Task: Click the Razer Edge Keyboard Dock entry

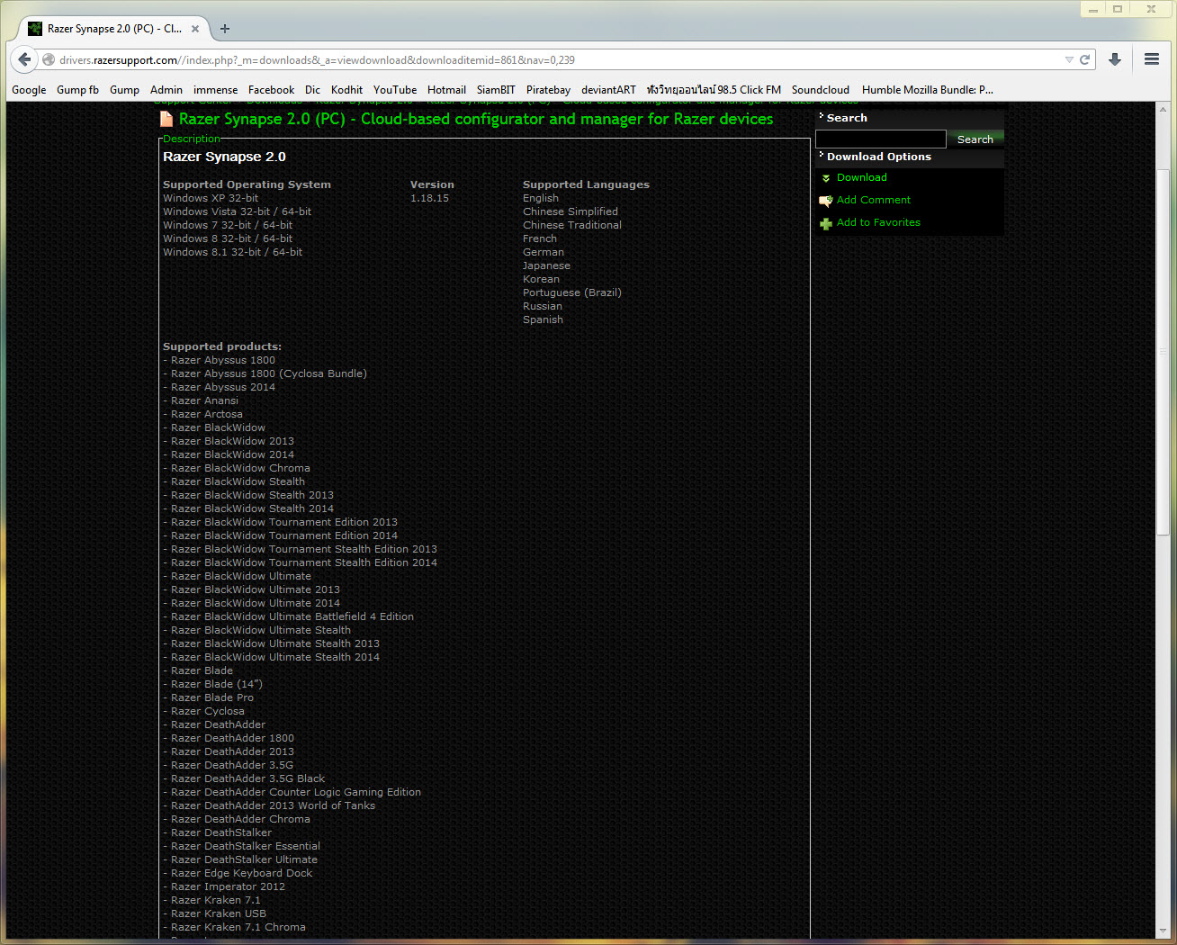Action: pos(241,873)
